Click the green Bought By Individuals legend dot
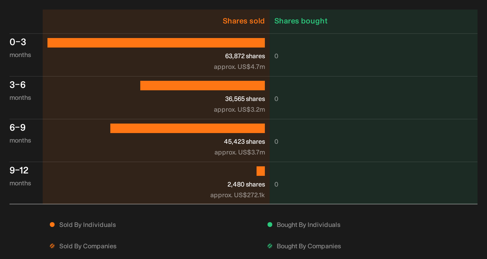Image resolution: width=487 pixels, height=259 pixels. click(x=270, y=225)
